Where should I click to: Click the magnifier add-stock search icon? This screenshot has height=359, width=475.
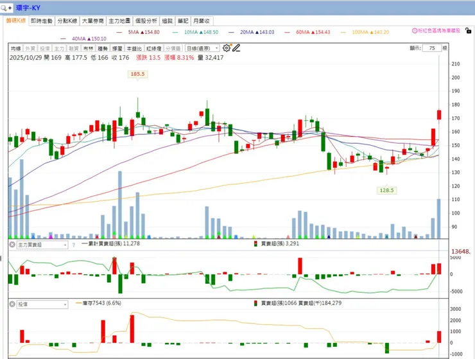(6, 8)
